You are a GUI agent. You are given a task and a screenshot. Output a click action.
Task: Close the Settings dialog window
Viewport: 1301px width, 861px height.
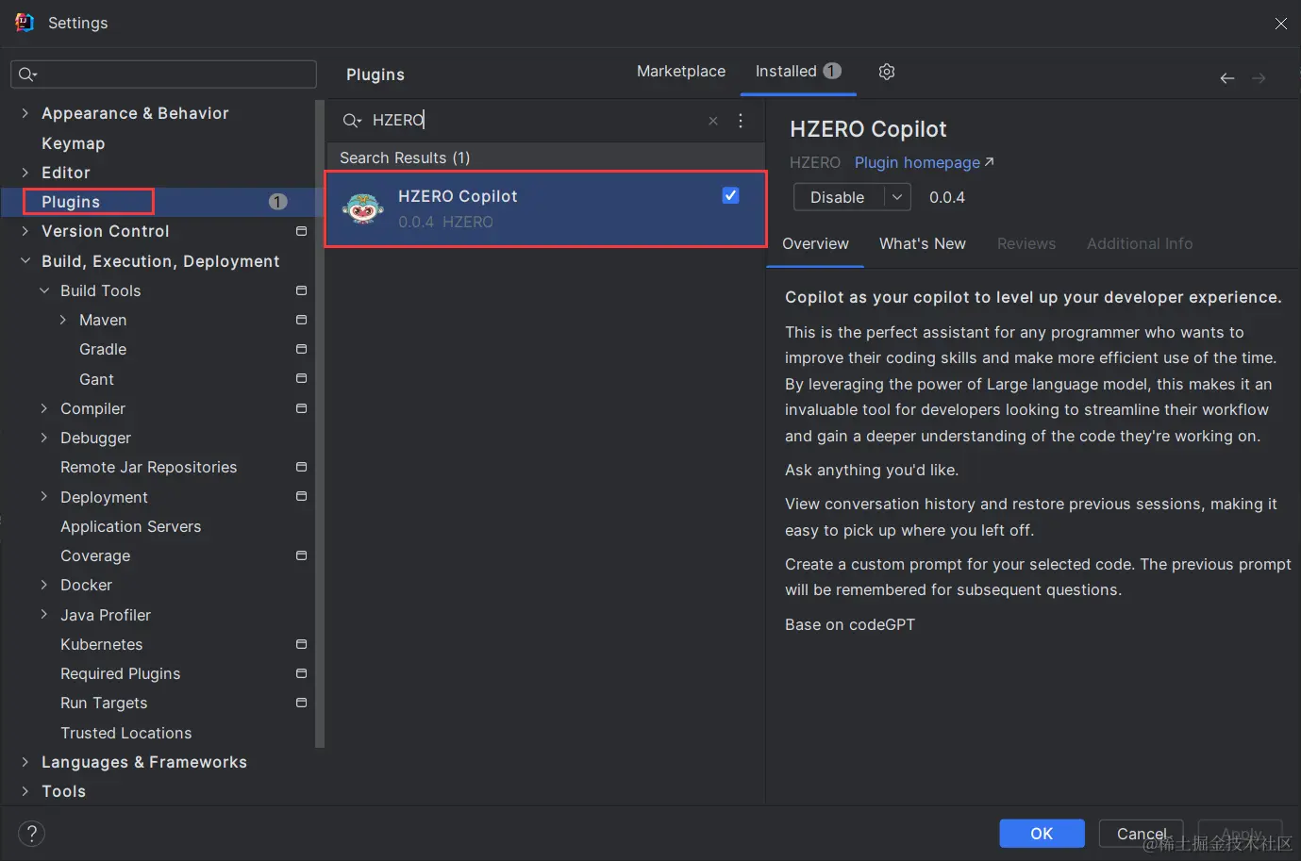[1280, 24]
